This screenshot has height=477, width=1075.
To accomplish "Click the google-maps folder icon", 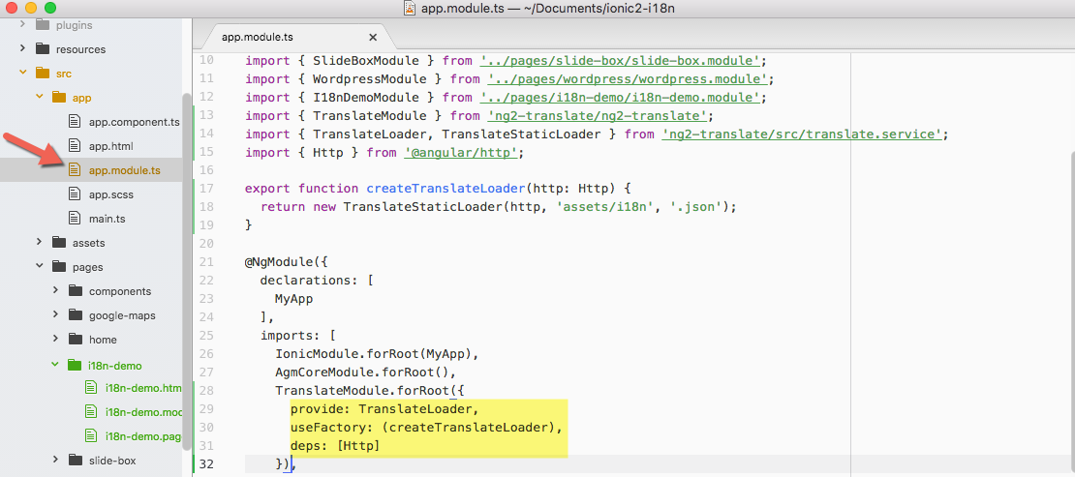I will [76, 315].
